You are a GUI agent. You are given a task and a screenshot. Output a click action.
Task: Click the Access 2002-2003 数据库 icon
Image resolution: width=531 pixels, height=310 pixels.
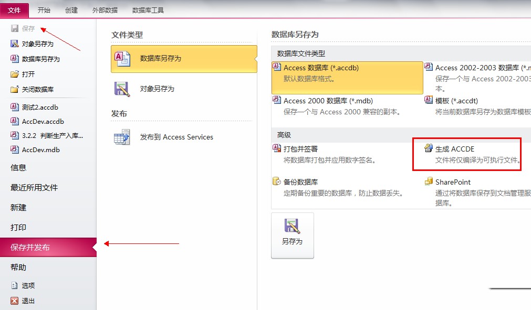click(429, 67)
